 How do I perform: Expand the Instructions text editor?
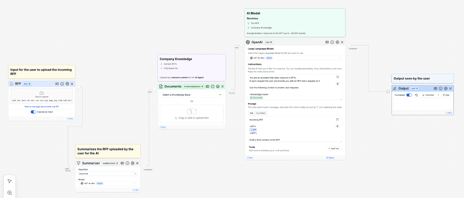(338, 77)
